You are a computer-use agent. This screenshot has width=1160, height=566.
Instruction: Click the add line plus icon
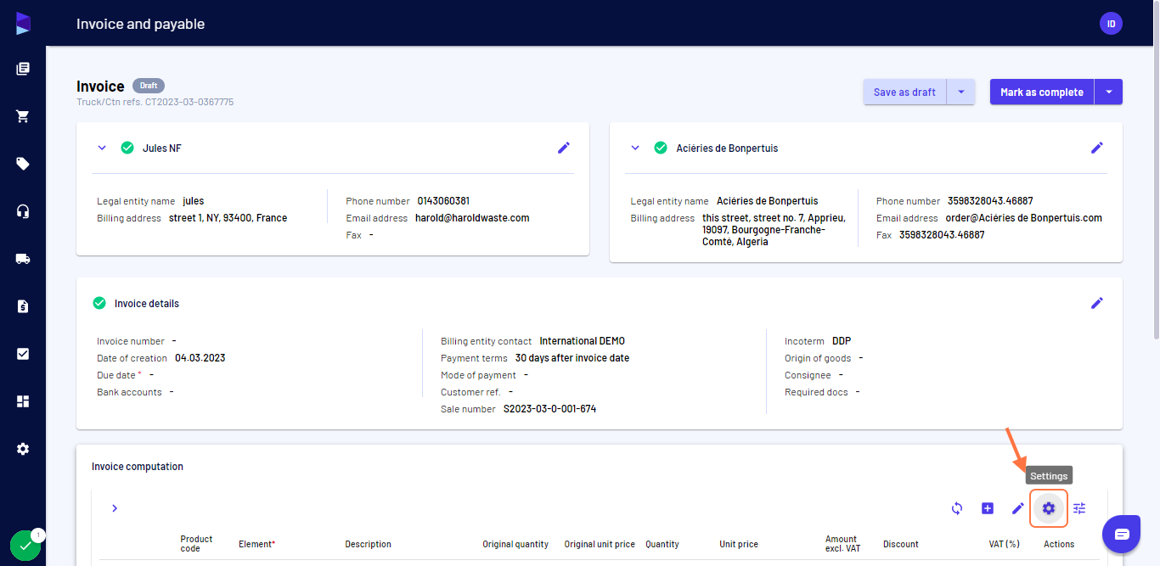point(988,508)
